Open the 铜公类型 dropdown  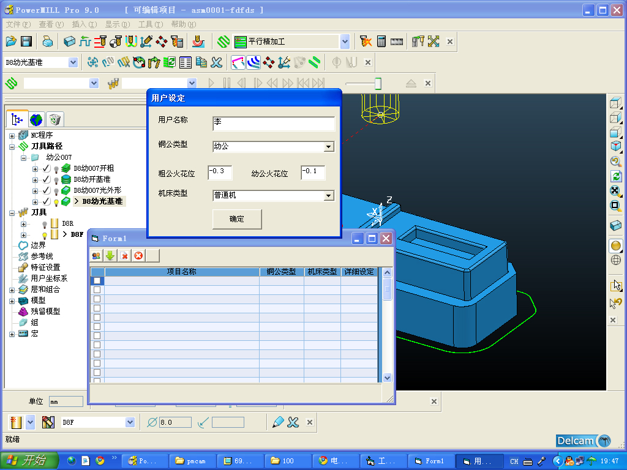(x=329, y=147)
